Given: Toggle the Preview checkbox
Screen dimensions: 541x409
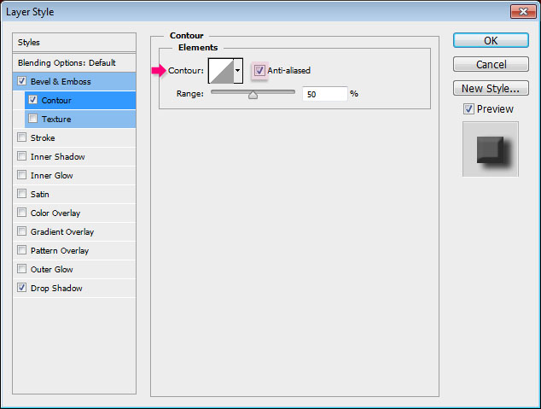Looking at the screenshot, I should tap(468, 109).
